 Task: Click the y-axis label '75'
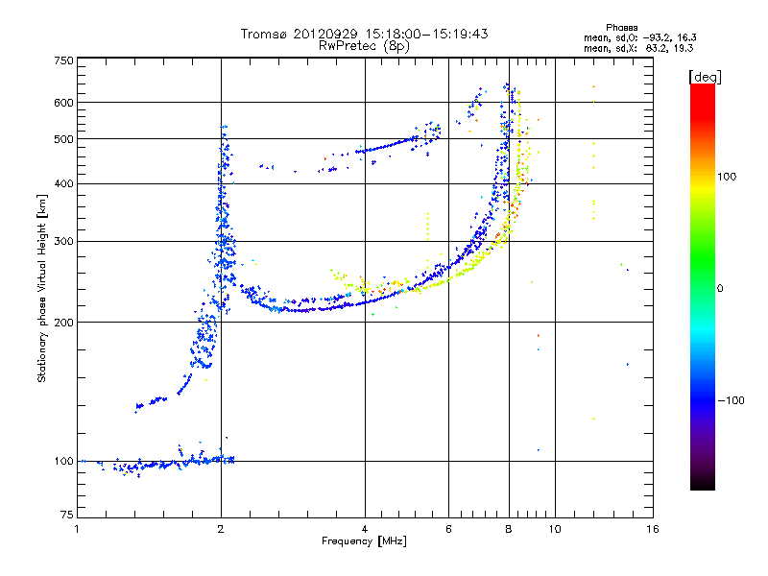66,515
